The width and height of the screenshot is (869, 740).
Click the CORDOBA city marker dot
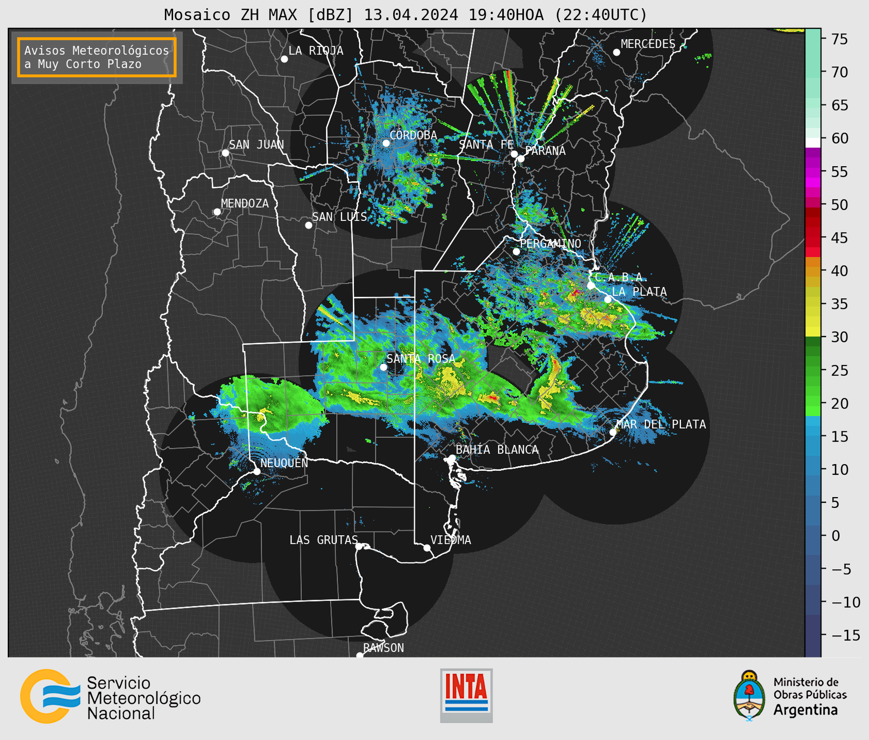(x=386, y=143)
